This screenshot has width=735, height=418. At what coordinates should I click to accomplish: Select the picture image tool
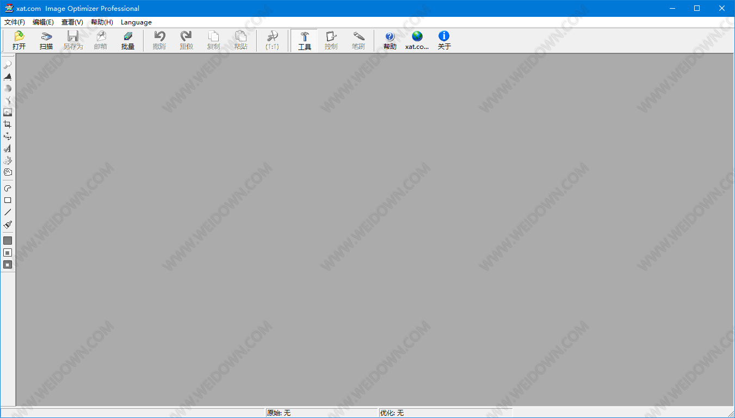[x=8, y=113]
